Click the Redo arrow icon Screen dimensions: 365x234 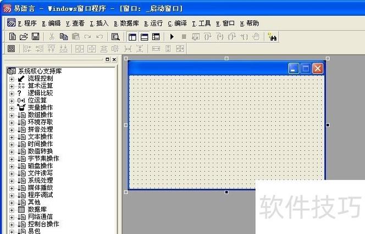click(x=87, y=37)
